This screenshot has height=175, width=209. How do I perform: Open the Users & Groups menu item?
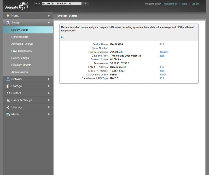point(28,100)
